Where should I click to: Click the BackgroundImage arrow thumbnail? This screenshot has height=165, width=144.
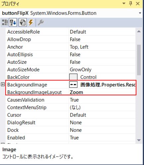73,84
